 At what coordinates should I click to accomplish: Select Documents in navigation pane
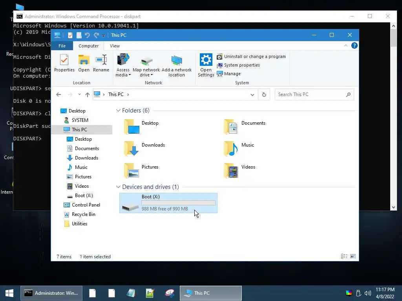[87, 149]
